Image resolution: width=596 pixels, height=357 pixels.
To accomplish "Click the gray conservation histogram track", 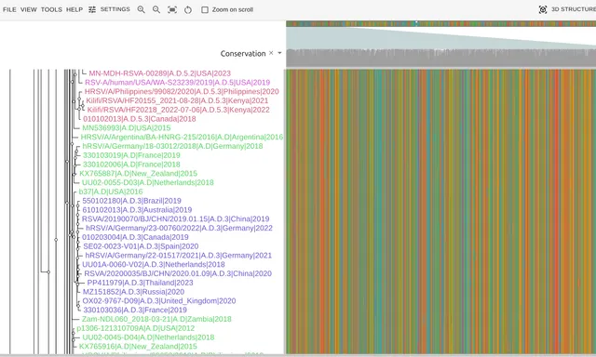I will coord(440,58).
